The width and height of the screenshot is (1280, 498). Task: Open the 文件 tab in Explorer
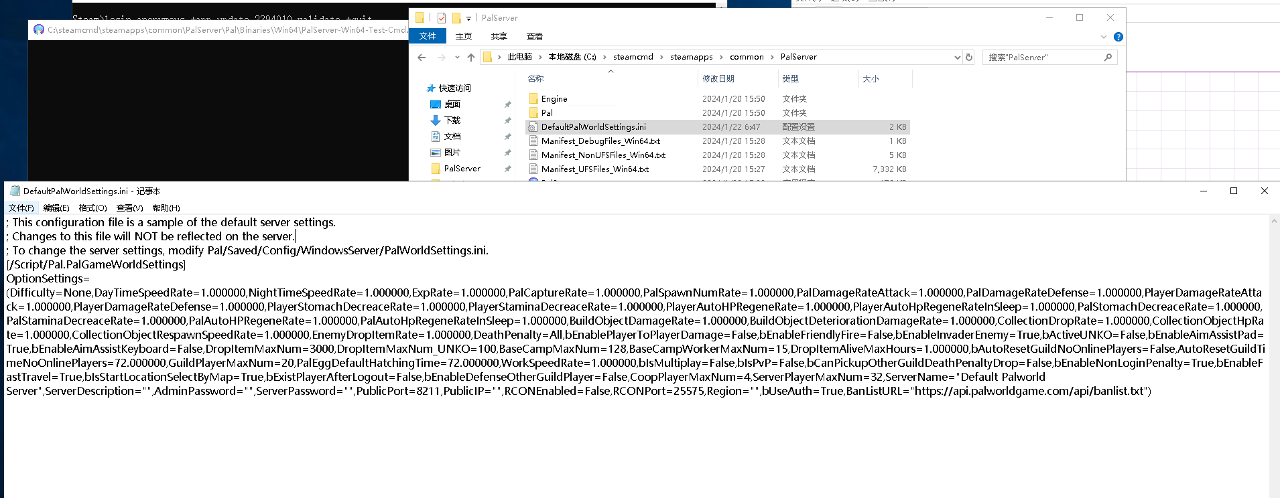coord(428,36)
